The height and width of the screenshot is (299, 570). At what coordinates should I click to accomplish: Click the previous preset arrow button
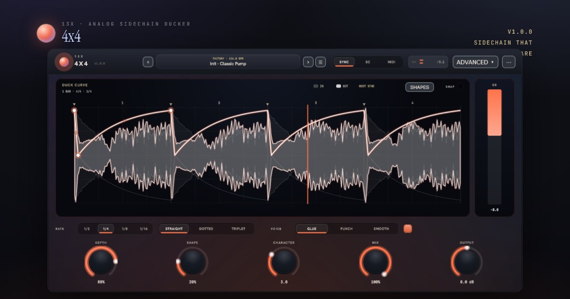tap(148, 62)
